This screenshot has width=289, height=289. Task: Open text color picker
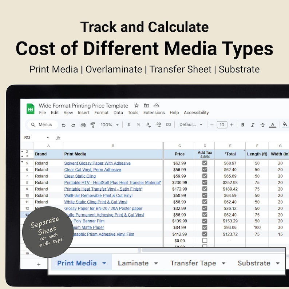pos(273,125)
